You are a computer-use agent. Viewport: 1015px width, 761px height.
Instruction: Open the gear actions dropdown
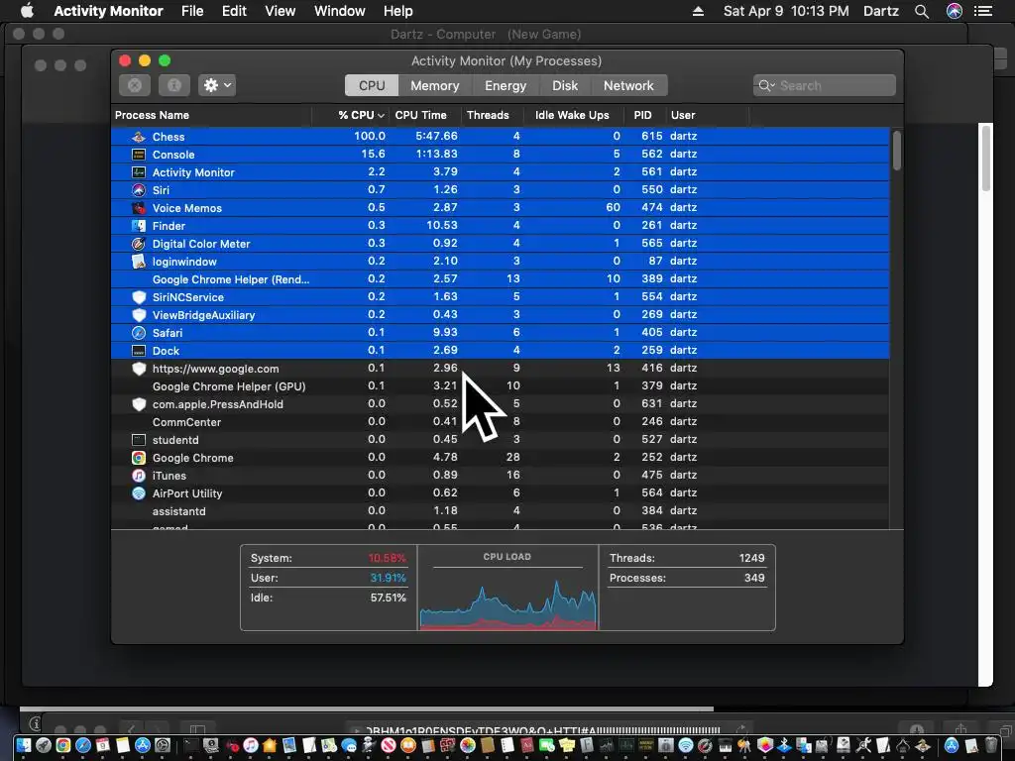(217, 85)
